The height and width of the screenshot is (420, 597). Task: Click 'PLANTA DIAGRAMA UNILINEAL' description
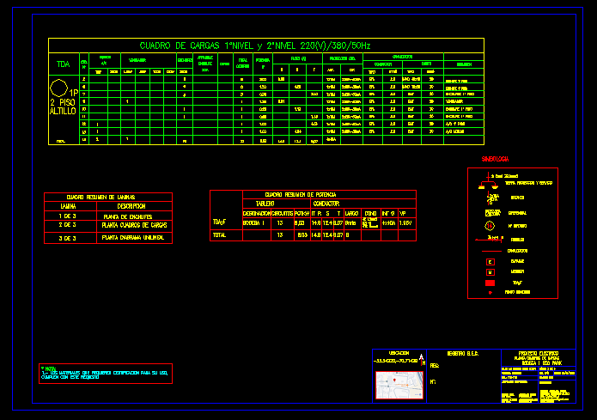[x=133, y=238]
